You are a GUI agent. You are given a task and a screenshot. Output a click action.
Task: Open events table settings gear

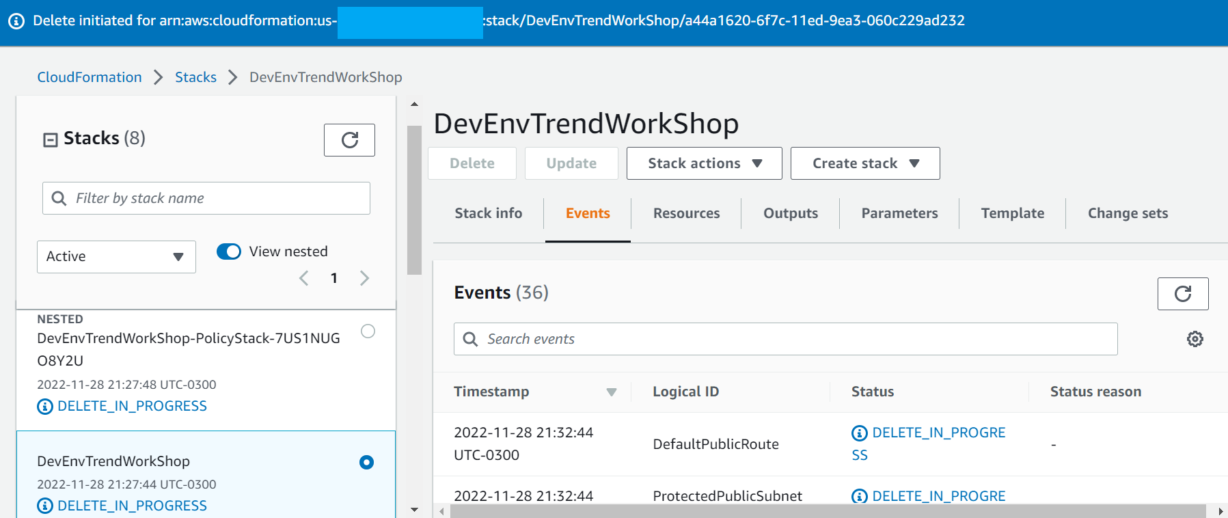click(x=1195, y=339)
